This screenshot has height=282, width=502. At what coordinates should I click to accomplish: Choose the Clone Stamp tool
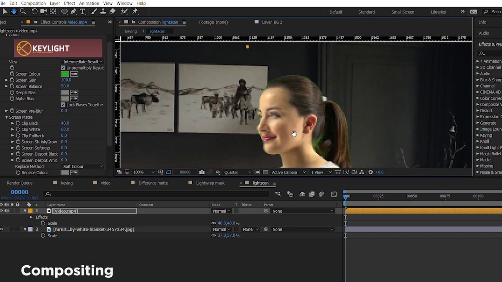click(x=104, y=11)
